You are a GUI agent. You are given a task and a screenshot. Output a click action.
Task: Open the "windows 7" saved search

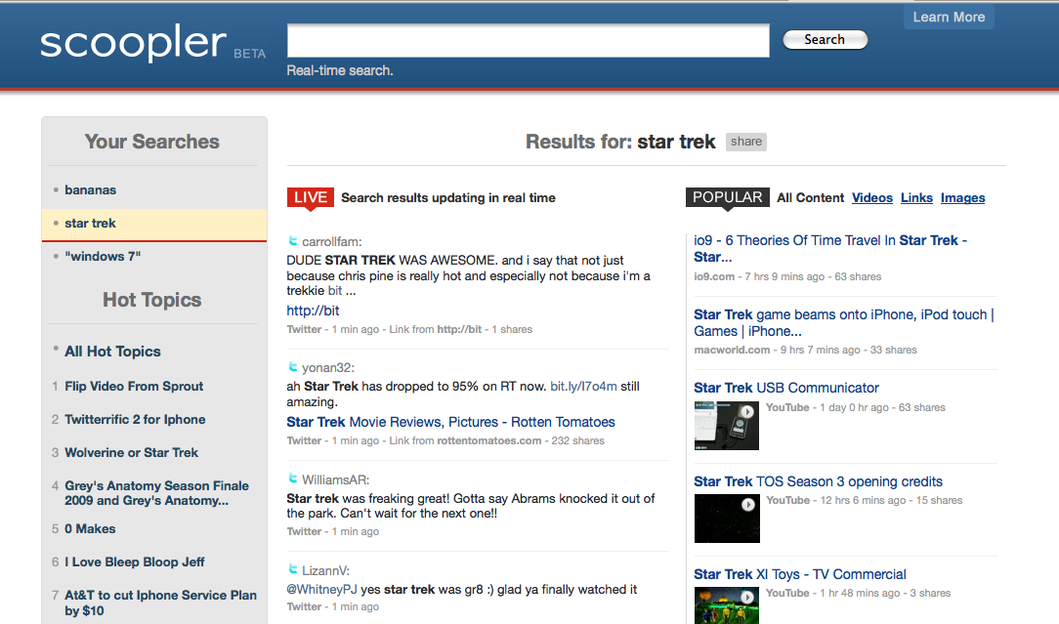103,256
